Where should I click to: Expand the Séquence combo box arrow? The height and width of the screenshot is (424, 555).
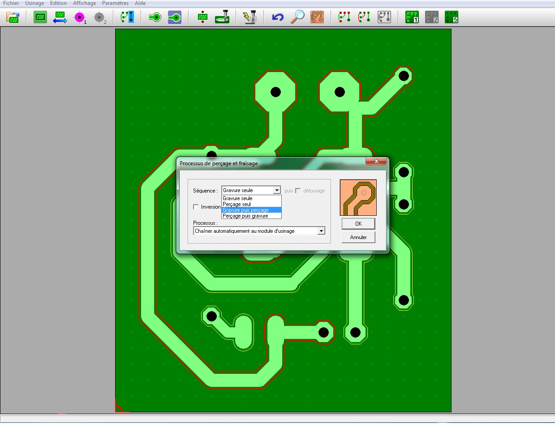coord(277,190)
